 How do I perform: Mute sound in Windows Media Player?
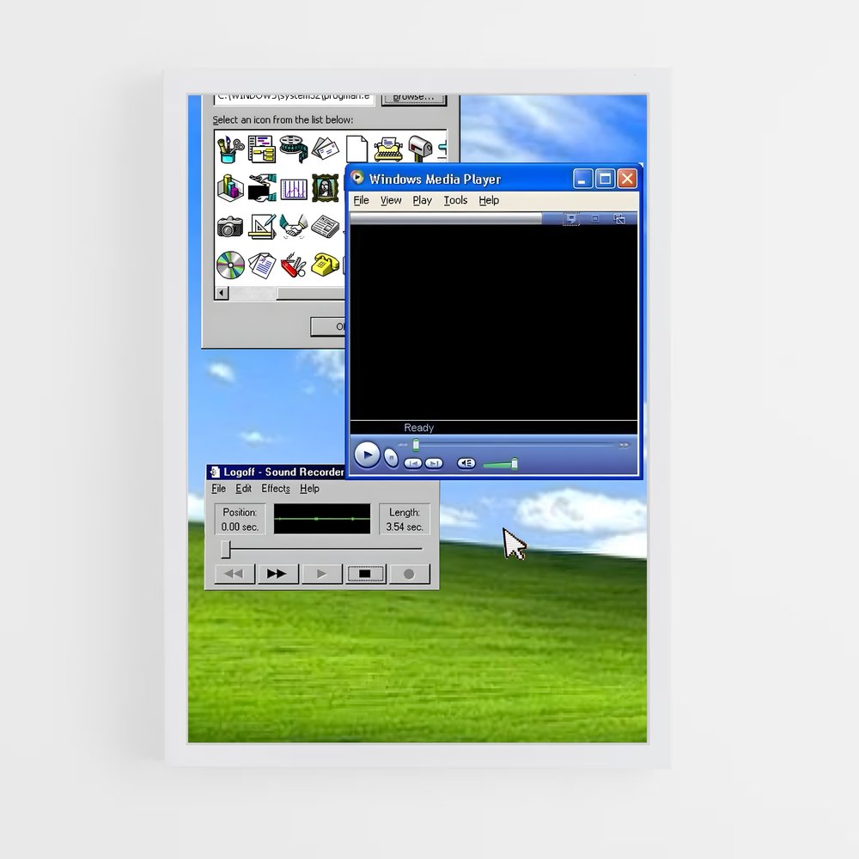click(466, 464)
